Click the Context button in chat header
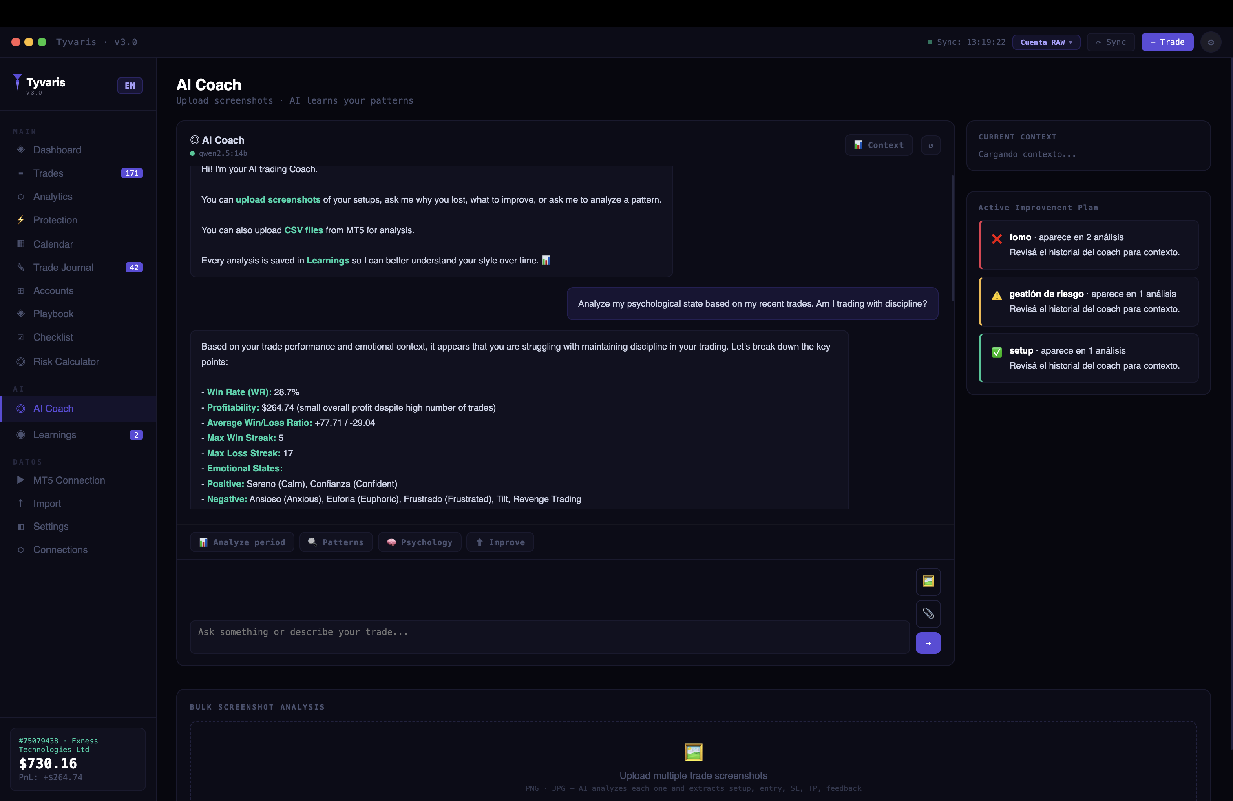Screen dimensions: 1233x801 879,145
